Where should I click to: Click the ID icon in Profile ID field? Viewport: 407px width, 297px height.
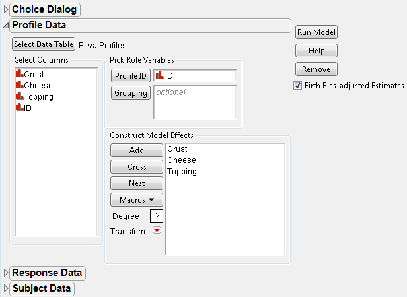point(159,75)
